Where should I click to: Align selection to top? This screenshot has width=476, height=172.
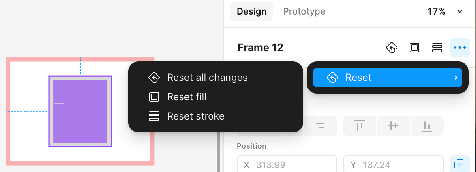360,126
